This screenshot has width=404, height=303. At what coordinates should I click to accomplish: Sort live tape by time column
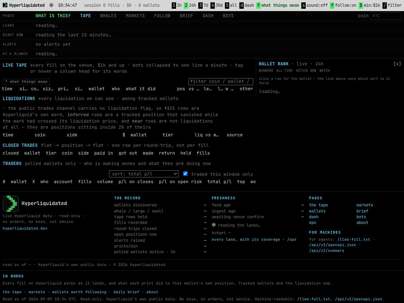(x=7, y=89)
